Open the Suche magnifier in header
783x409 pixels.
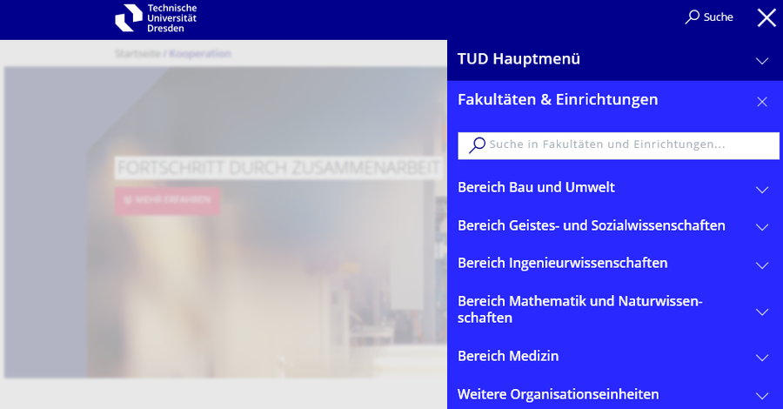[x=693, y=17]
